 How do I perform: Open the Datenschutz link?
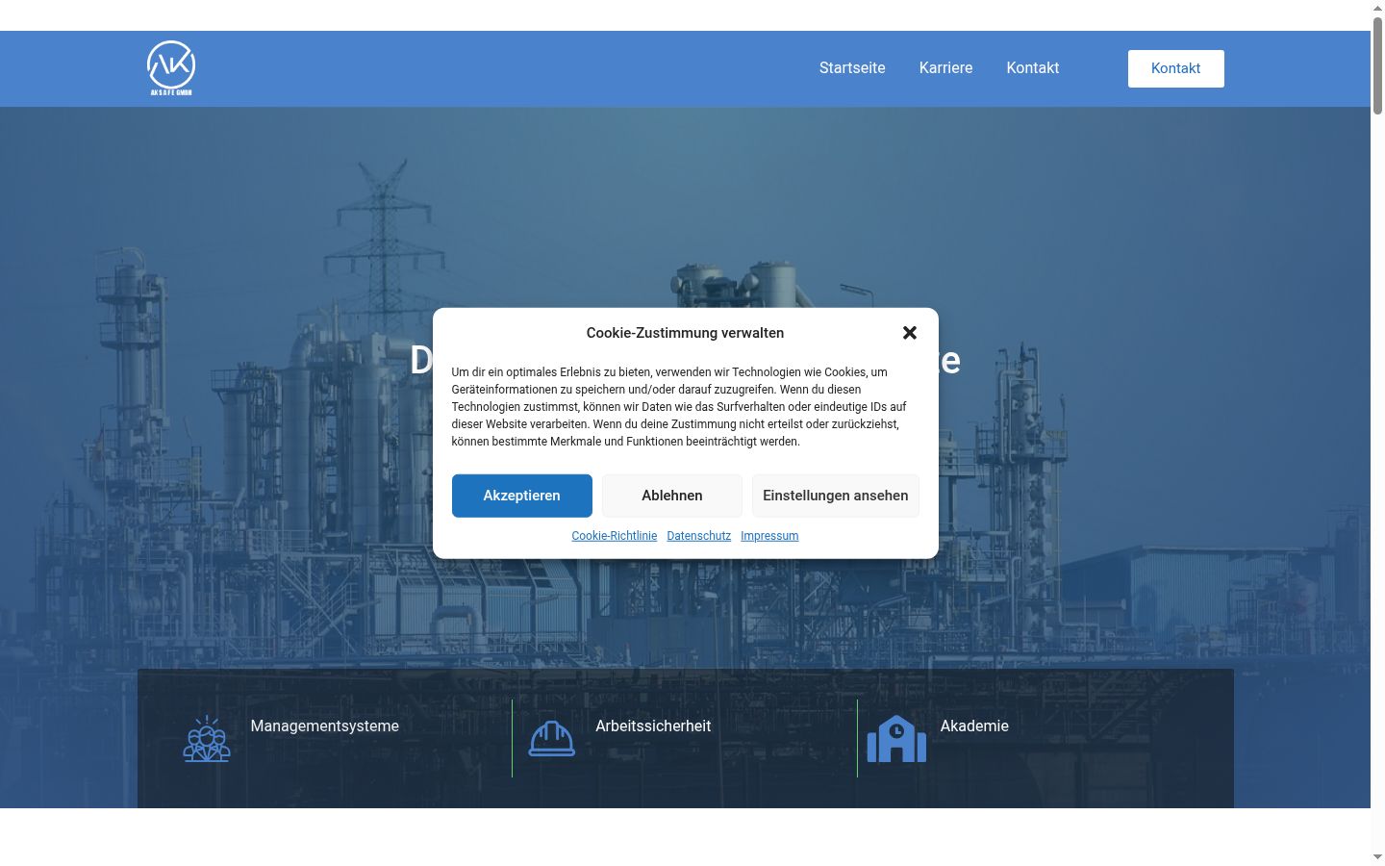699,536
